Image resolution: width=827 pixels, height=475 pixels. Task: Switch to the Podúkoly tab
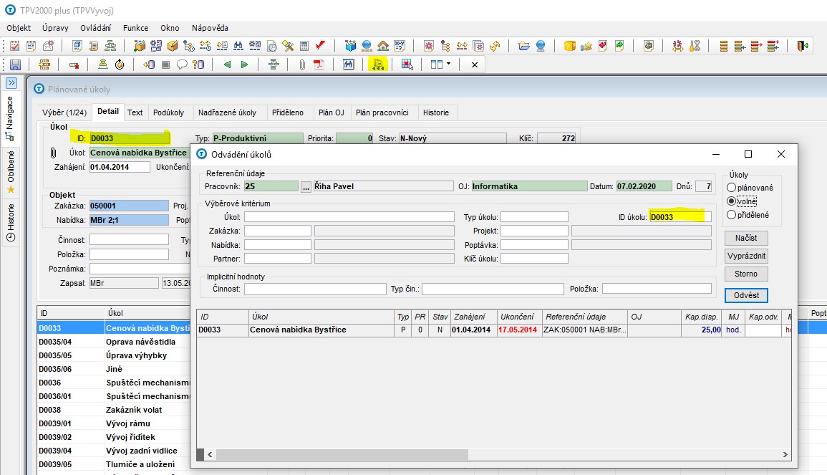169,112
